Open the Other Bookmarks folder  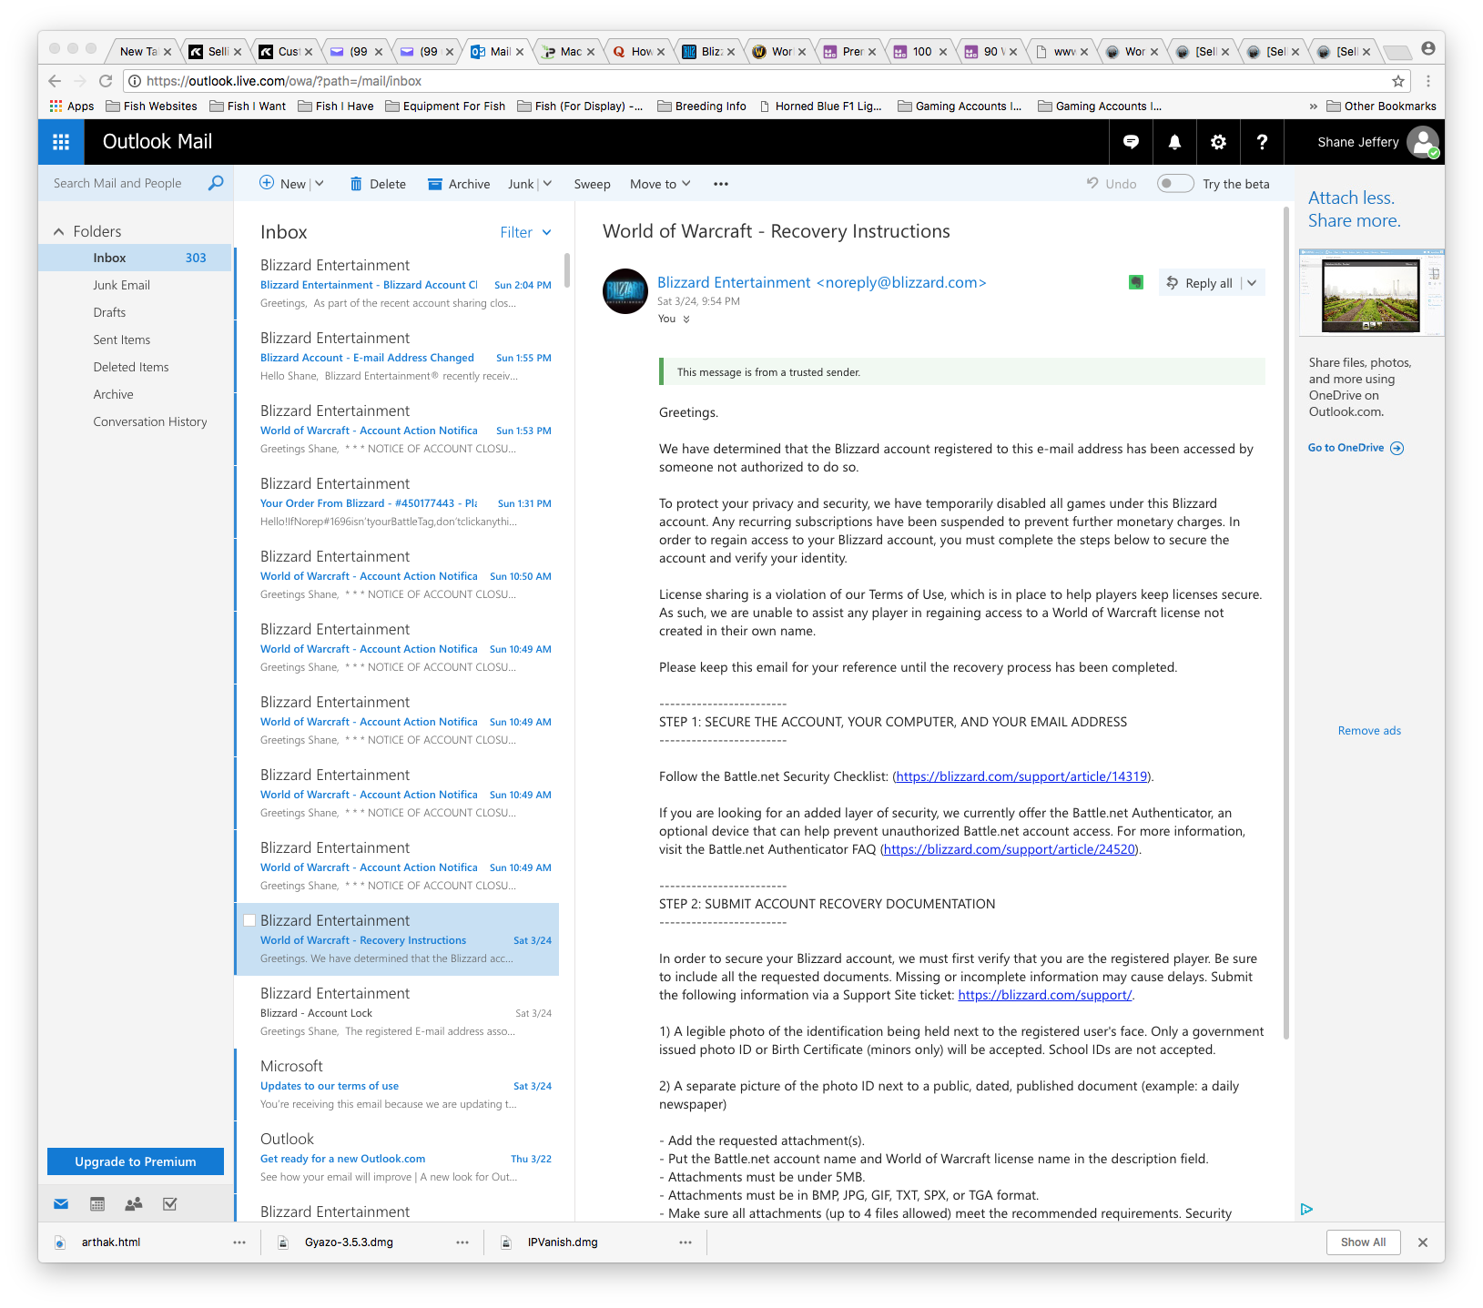point(1381,106)
